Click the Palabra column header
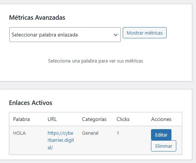This screenshot has height=163, width=196. click(21, 119)
